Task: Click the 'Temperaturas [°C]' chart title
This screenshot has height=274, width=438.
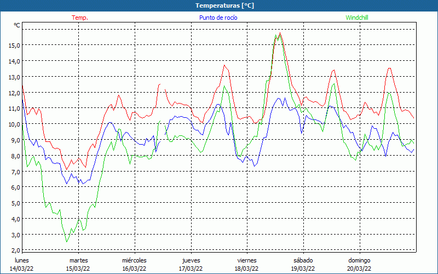Action: tap(224, 5)
